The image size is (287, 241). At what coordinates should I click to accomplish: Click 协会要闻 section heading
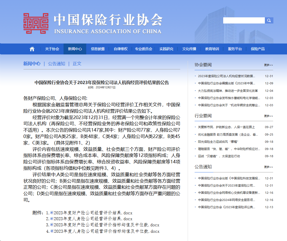(x=203, y=65)
